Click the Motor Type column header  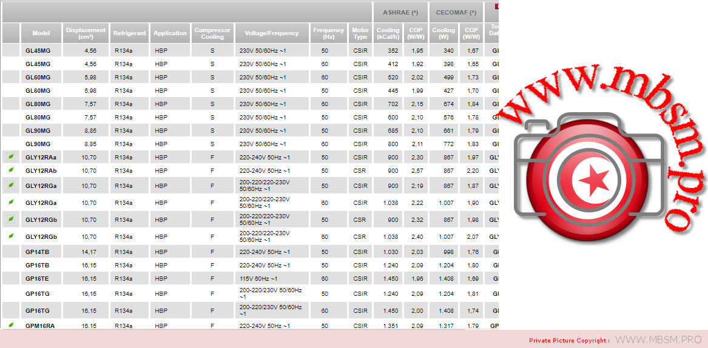(x=360, y=33)
